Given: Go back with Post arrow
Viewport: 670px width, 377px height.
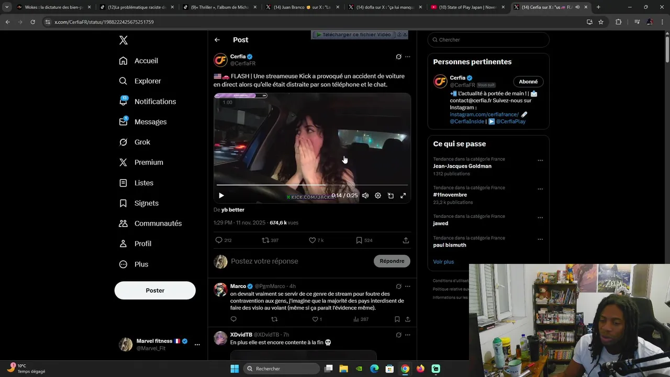Looking at the screenshot, I should (x=217, y=40).
